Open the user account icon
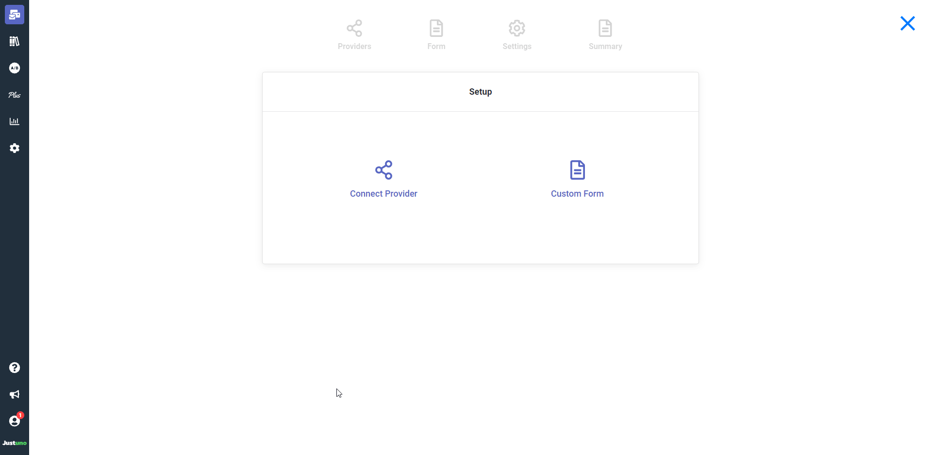The width and height of the screenshot is (932, 455). click(x=14, y=421)
